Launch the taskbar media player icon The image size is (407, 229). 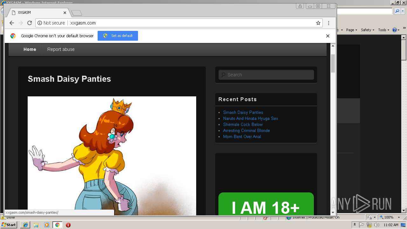47,225
